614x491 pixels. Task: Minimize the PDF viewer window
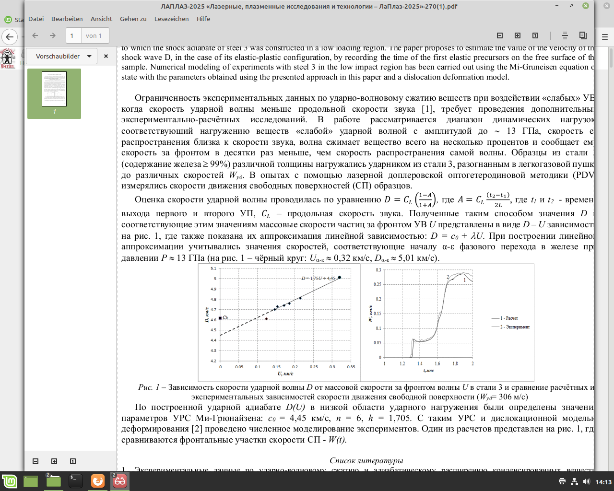coord(557,6)
